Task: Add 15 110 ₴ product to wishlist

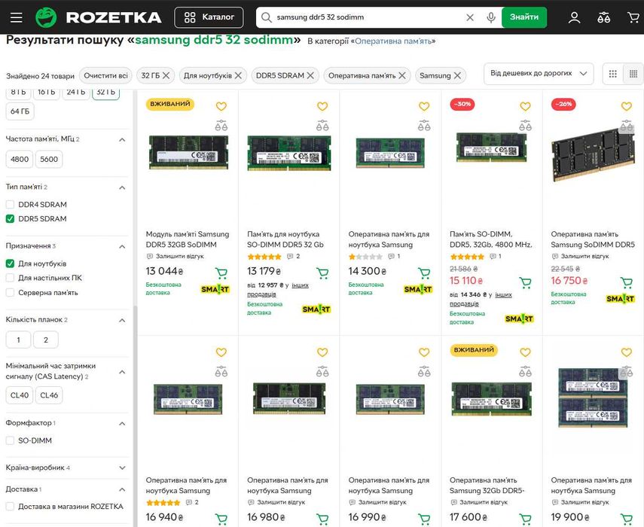Action: [x=525, y=106]
